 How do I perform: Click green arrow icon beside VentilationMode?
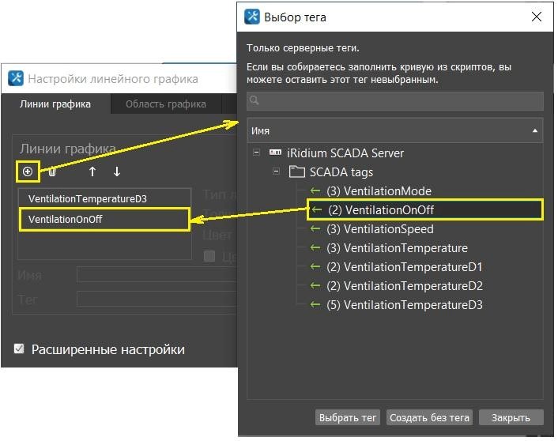coord(315,191)
